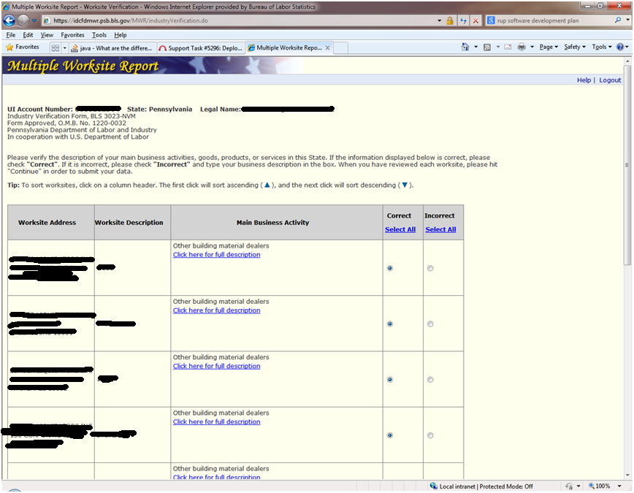Click the blue Help question mark icon
Viewport: 634px width, 493px height.
[620, 47]
